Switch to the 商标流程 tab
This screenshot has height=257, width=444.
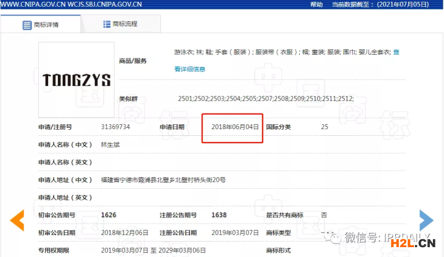pyautogui.click(x=125, y=25)
